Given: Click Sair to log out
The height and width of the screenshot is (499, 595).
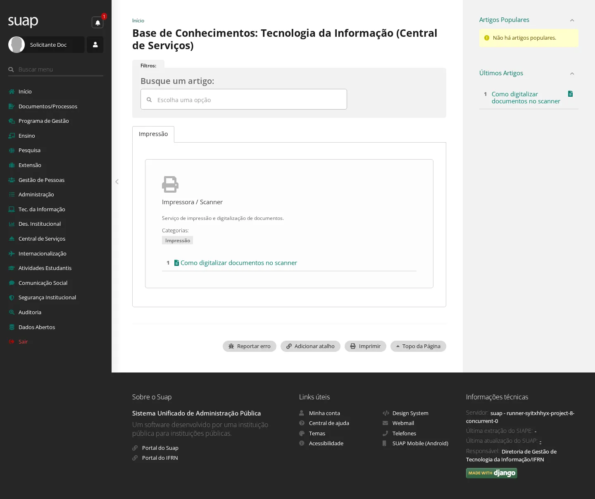Looking at the screenshot, I should [56, 341].
